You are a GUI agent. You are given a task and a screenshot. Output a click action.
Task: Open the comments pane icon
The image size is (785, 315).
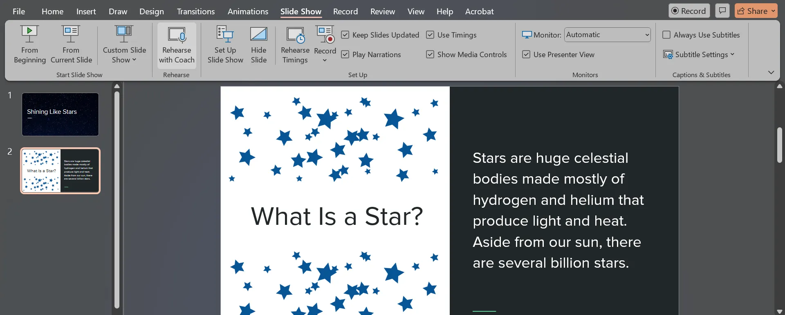(x=722, y=11)
